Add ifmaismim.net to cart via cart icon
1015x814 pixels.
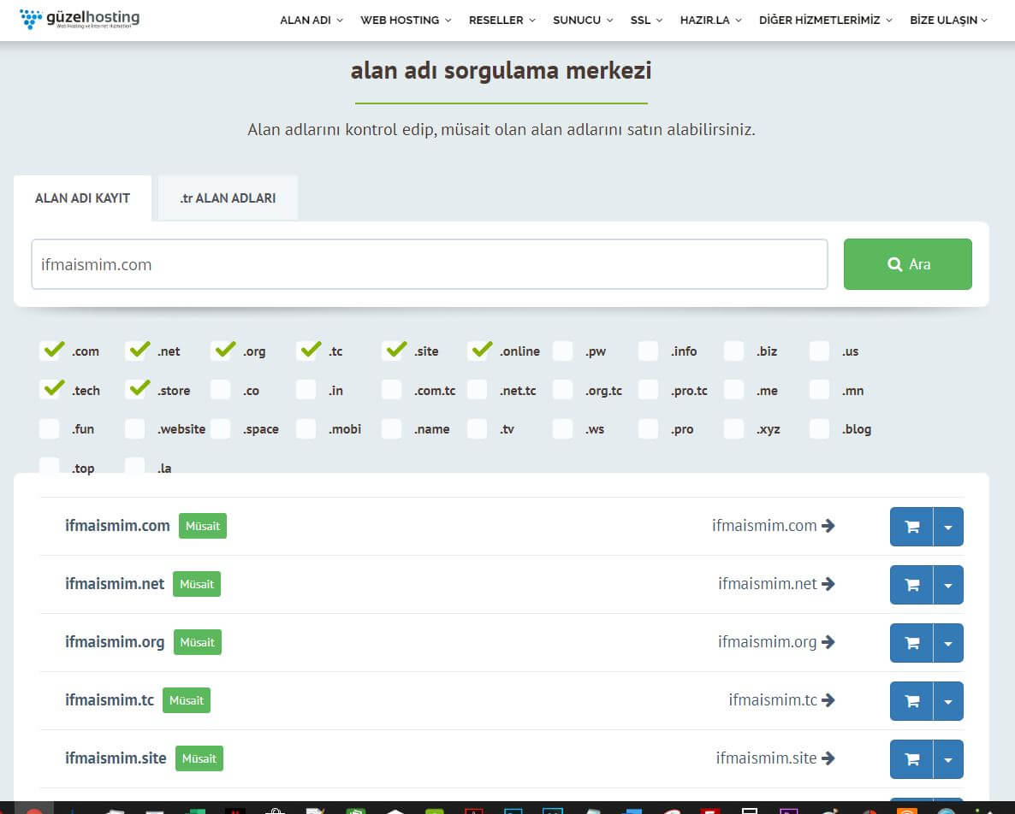911,585
